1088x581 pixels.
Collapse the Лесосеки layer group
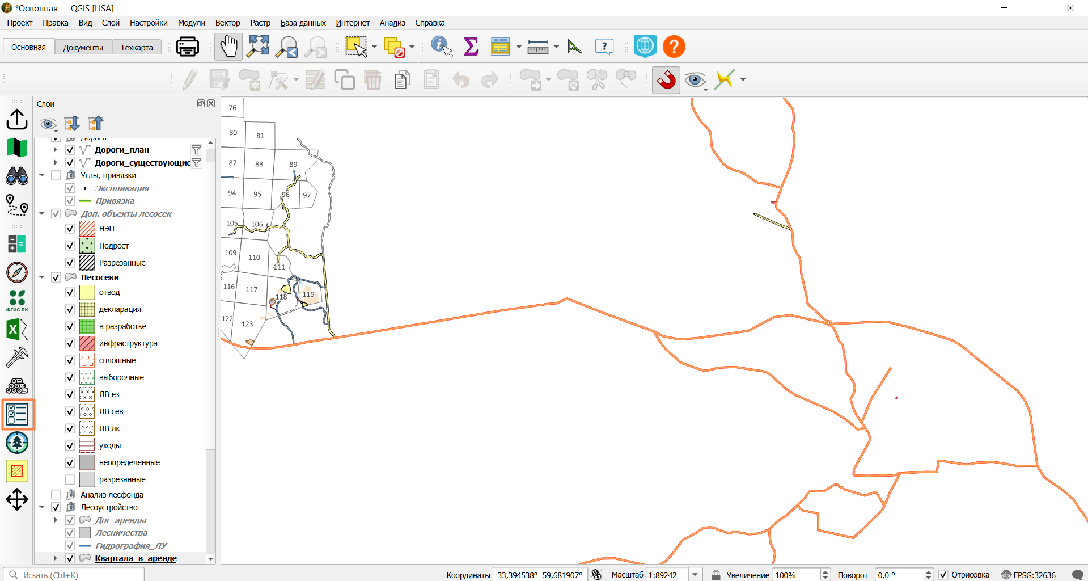[x=42, y=277]
